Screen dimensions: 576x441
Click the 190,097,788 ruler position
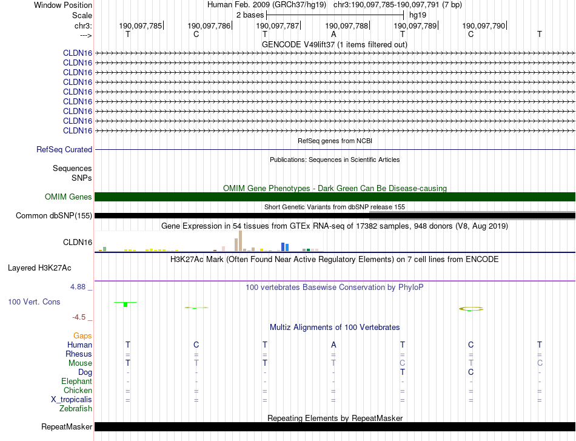click(347, 25)
